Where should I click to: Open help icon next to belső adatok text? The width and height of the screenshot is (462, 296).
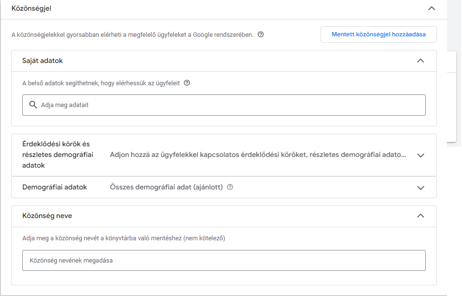pyautogui.click(x=187, y=83)
